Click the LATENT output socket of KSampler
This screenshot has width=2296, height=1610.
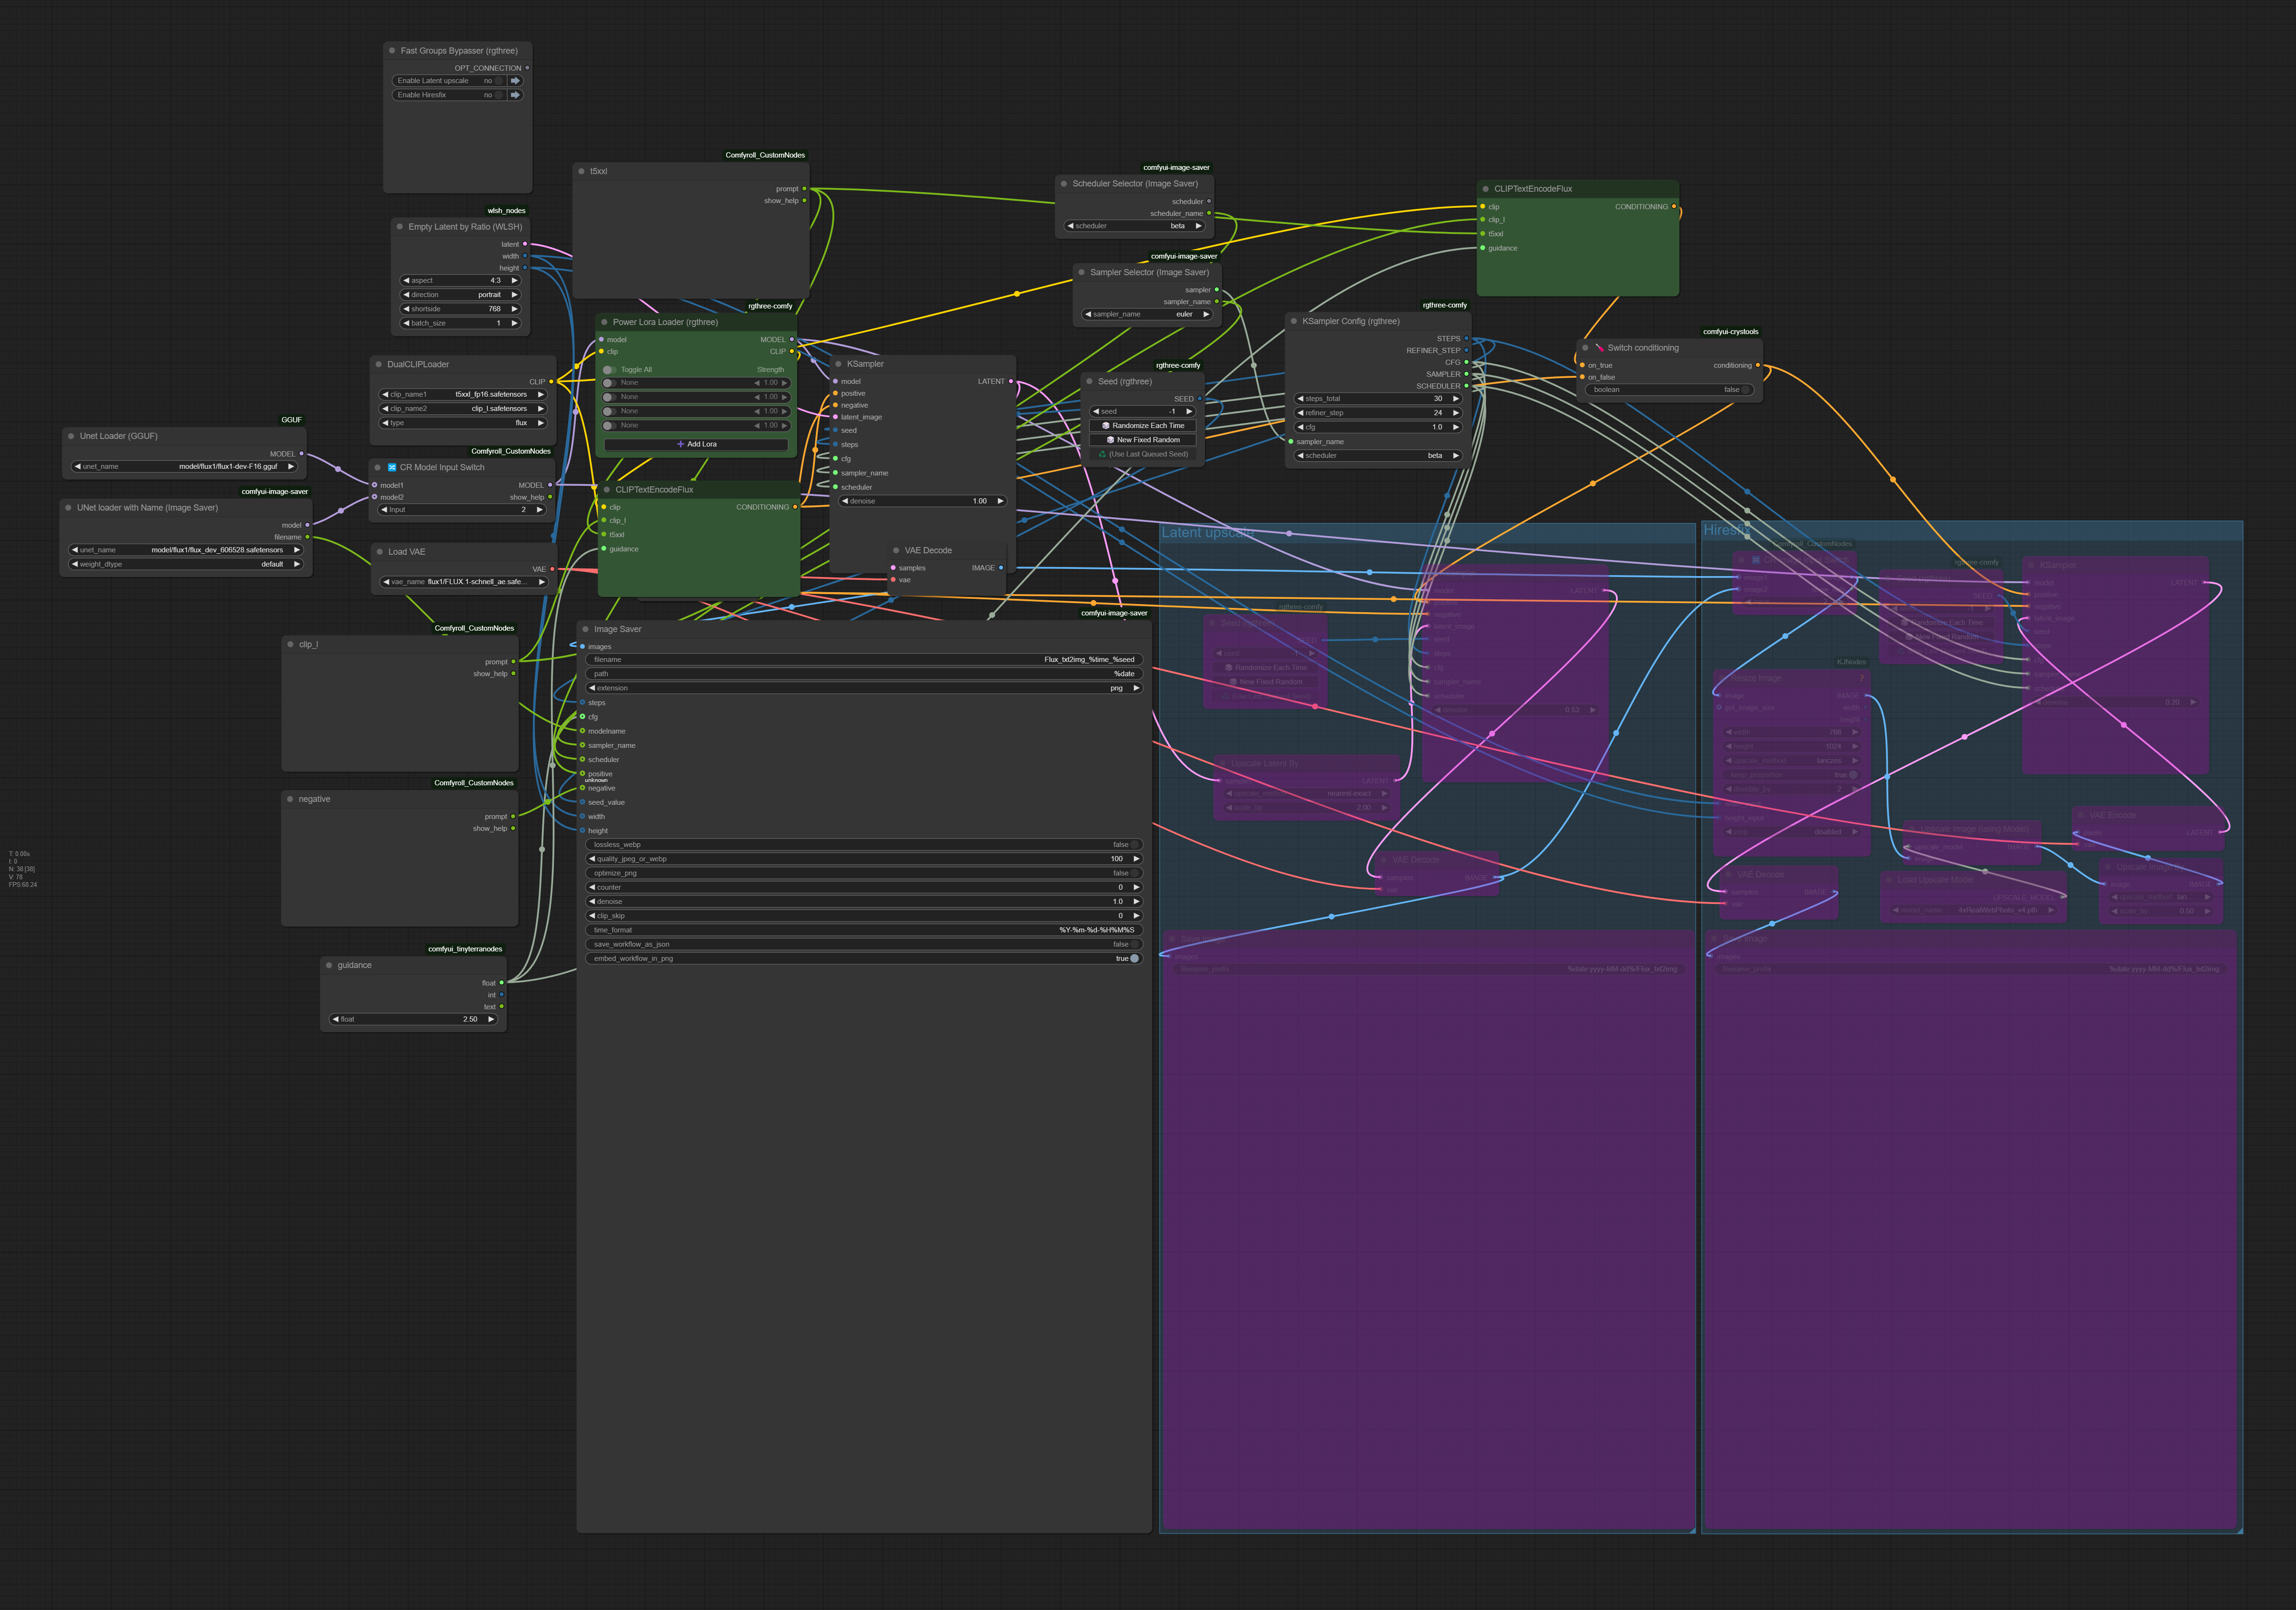click(x=1010, y=381)
